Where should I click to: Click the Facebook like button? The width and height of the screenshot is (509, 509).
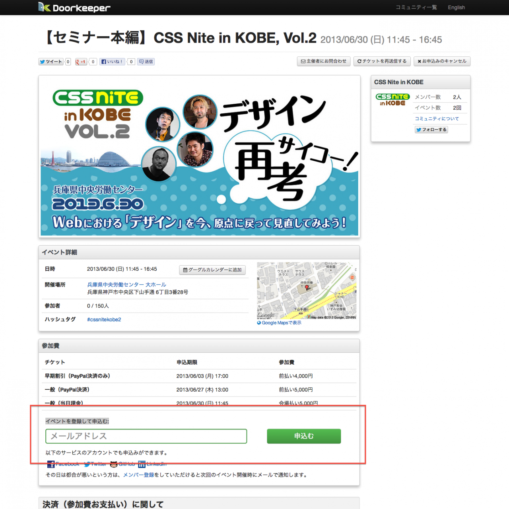point(112,62)
